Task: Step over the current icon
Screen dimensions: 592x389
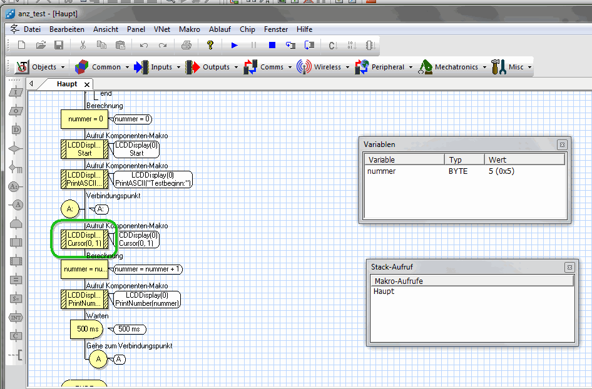Action: [x=309, y=45]
